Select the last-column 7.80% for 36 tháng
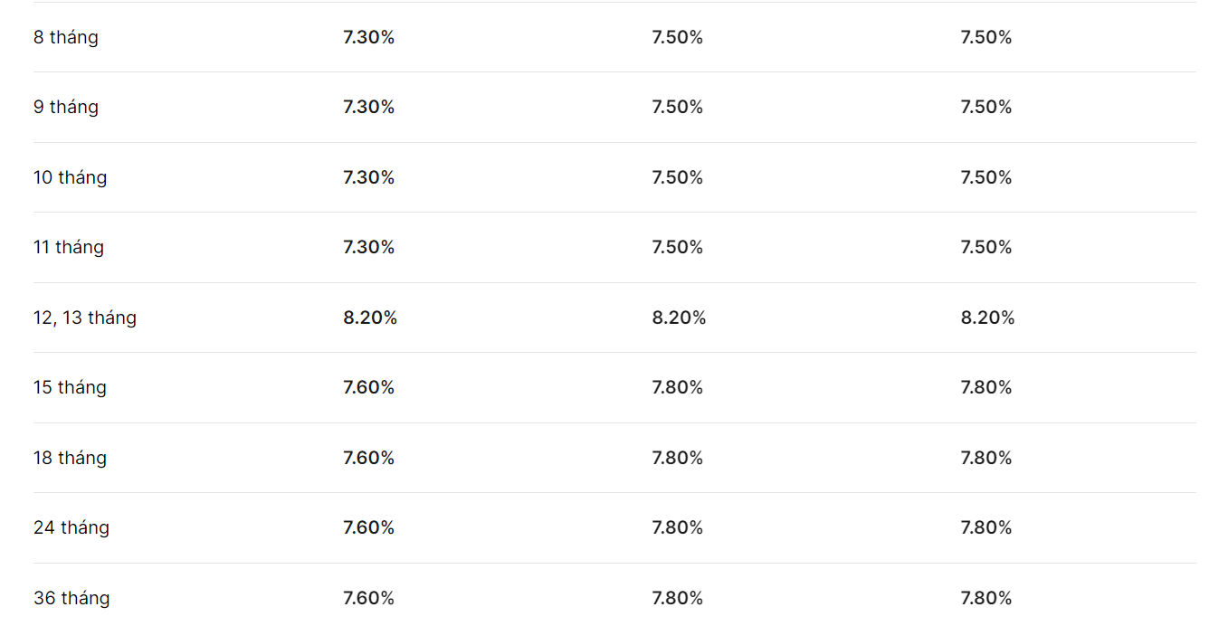1209x626 pixels. [x=986, y=598]
